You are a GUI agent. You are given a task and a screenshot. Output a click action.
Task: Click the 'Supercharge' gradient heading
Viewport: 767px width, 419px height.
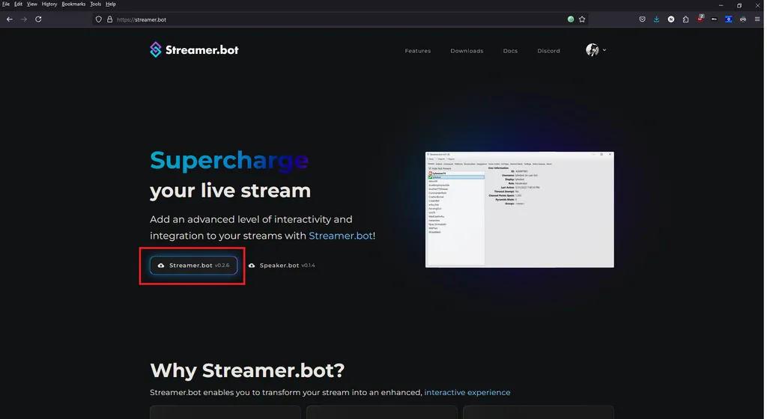coord(229,160)
